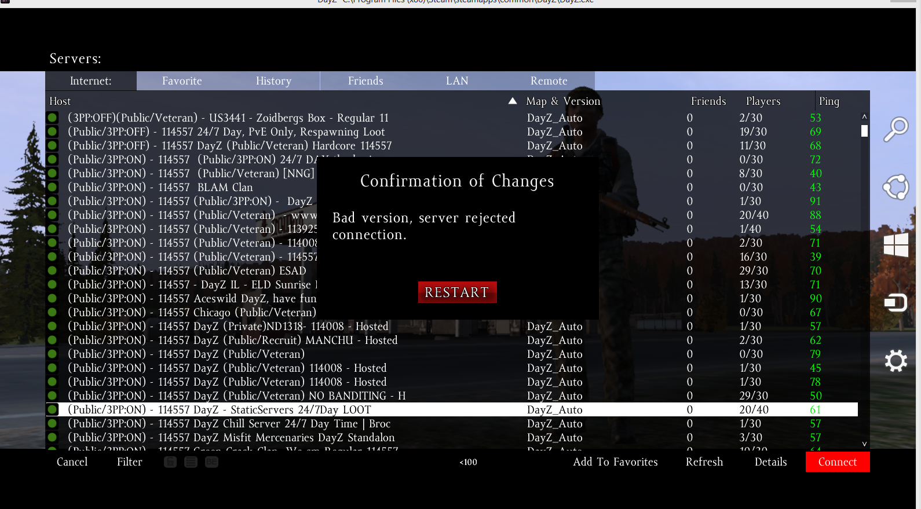Click the red Connect button
This screenshot has width=921, height=509.
[x=838, y=462]
